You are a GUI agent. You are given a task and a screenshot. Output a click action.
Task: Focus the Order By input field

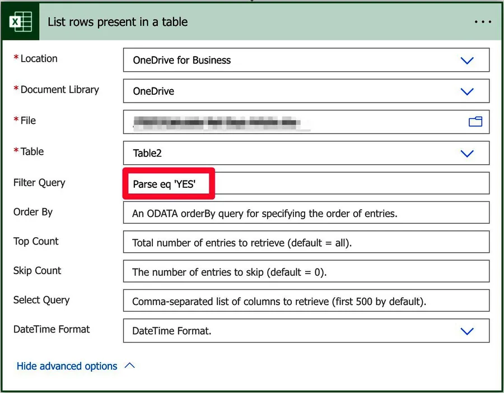coord(306,213)
